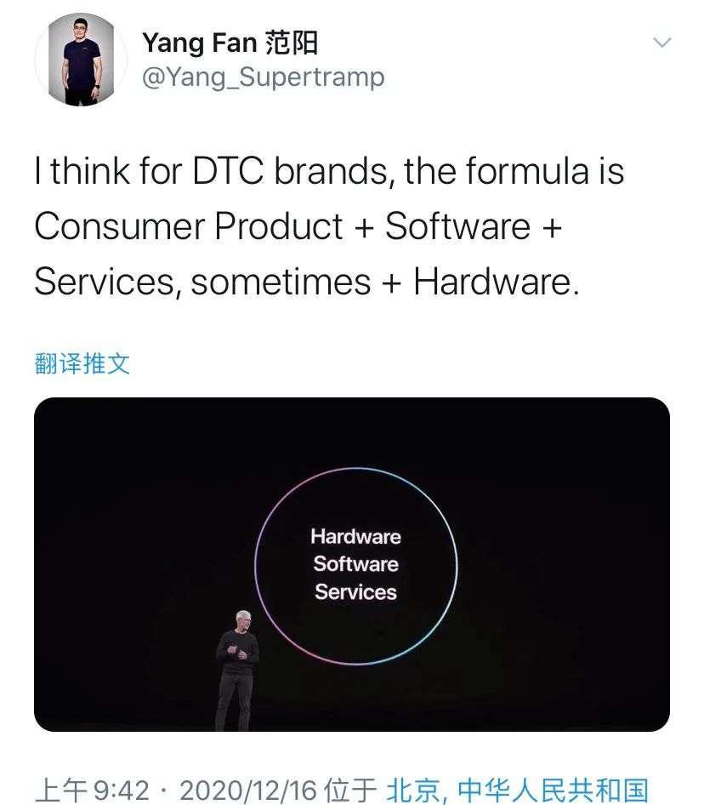Screen dimensions: 704x805
Task: Click the Chinese characters 范阳 in name
Action: tap(292, 43)
